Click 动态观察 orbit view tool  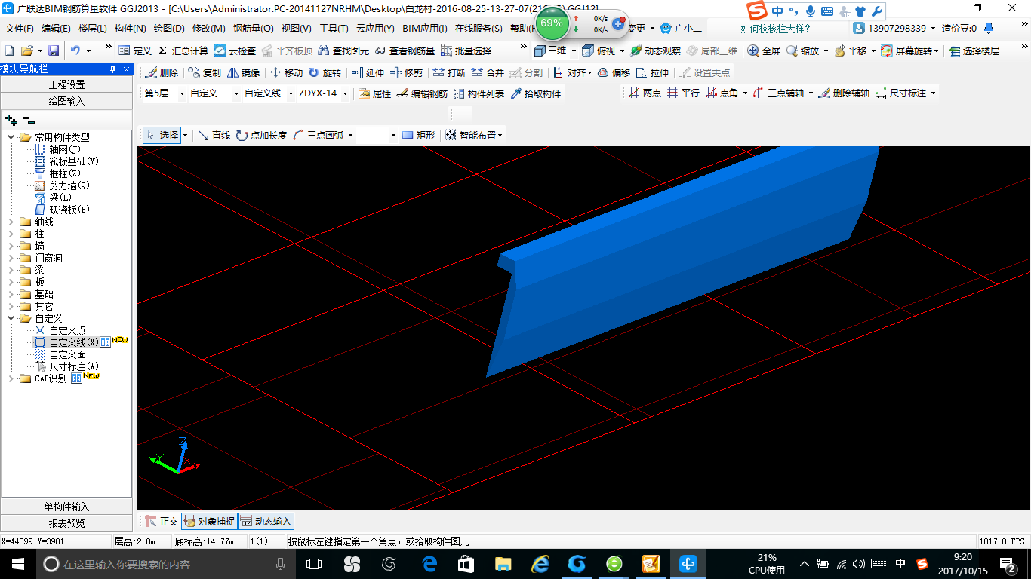655,51
